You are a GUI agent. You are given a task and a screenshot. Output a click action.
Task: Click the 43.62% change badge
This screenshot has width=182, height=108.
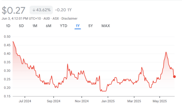coord(41,10)
